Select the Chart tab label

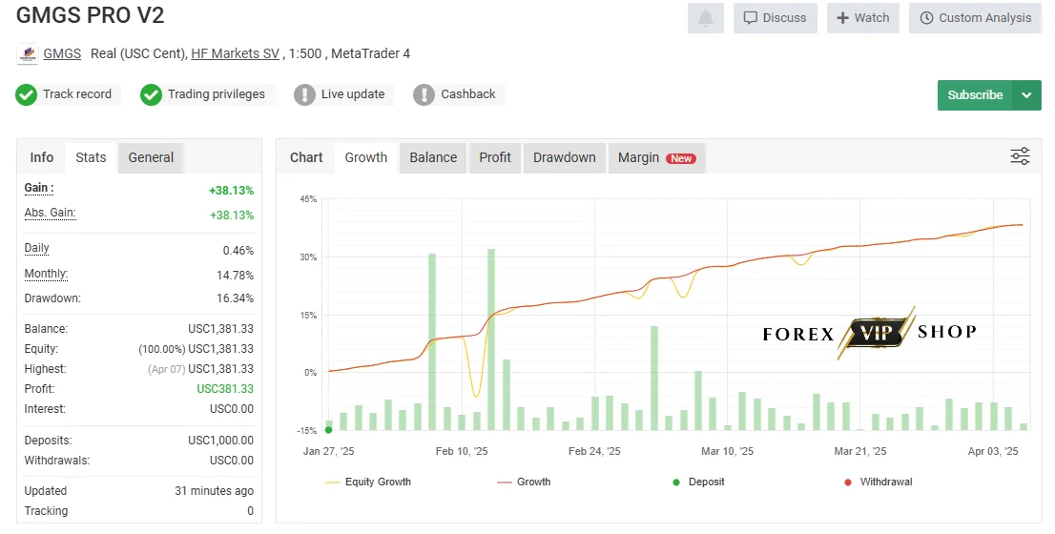[x=306, y=157]
